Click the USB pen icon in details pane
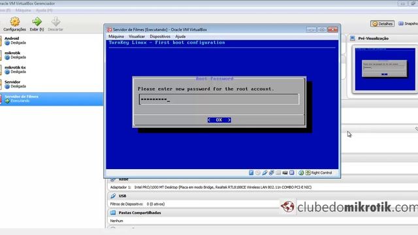This screenshot has height=235, width=418. [x=113, y=196]
